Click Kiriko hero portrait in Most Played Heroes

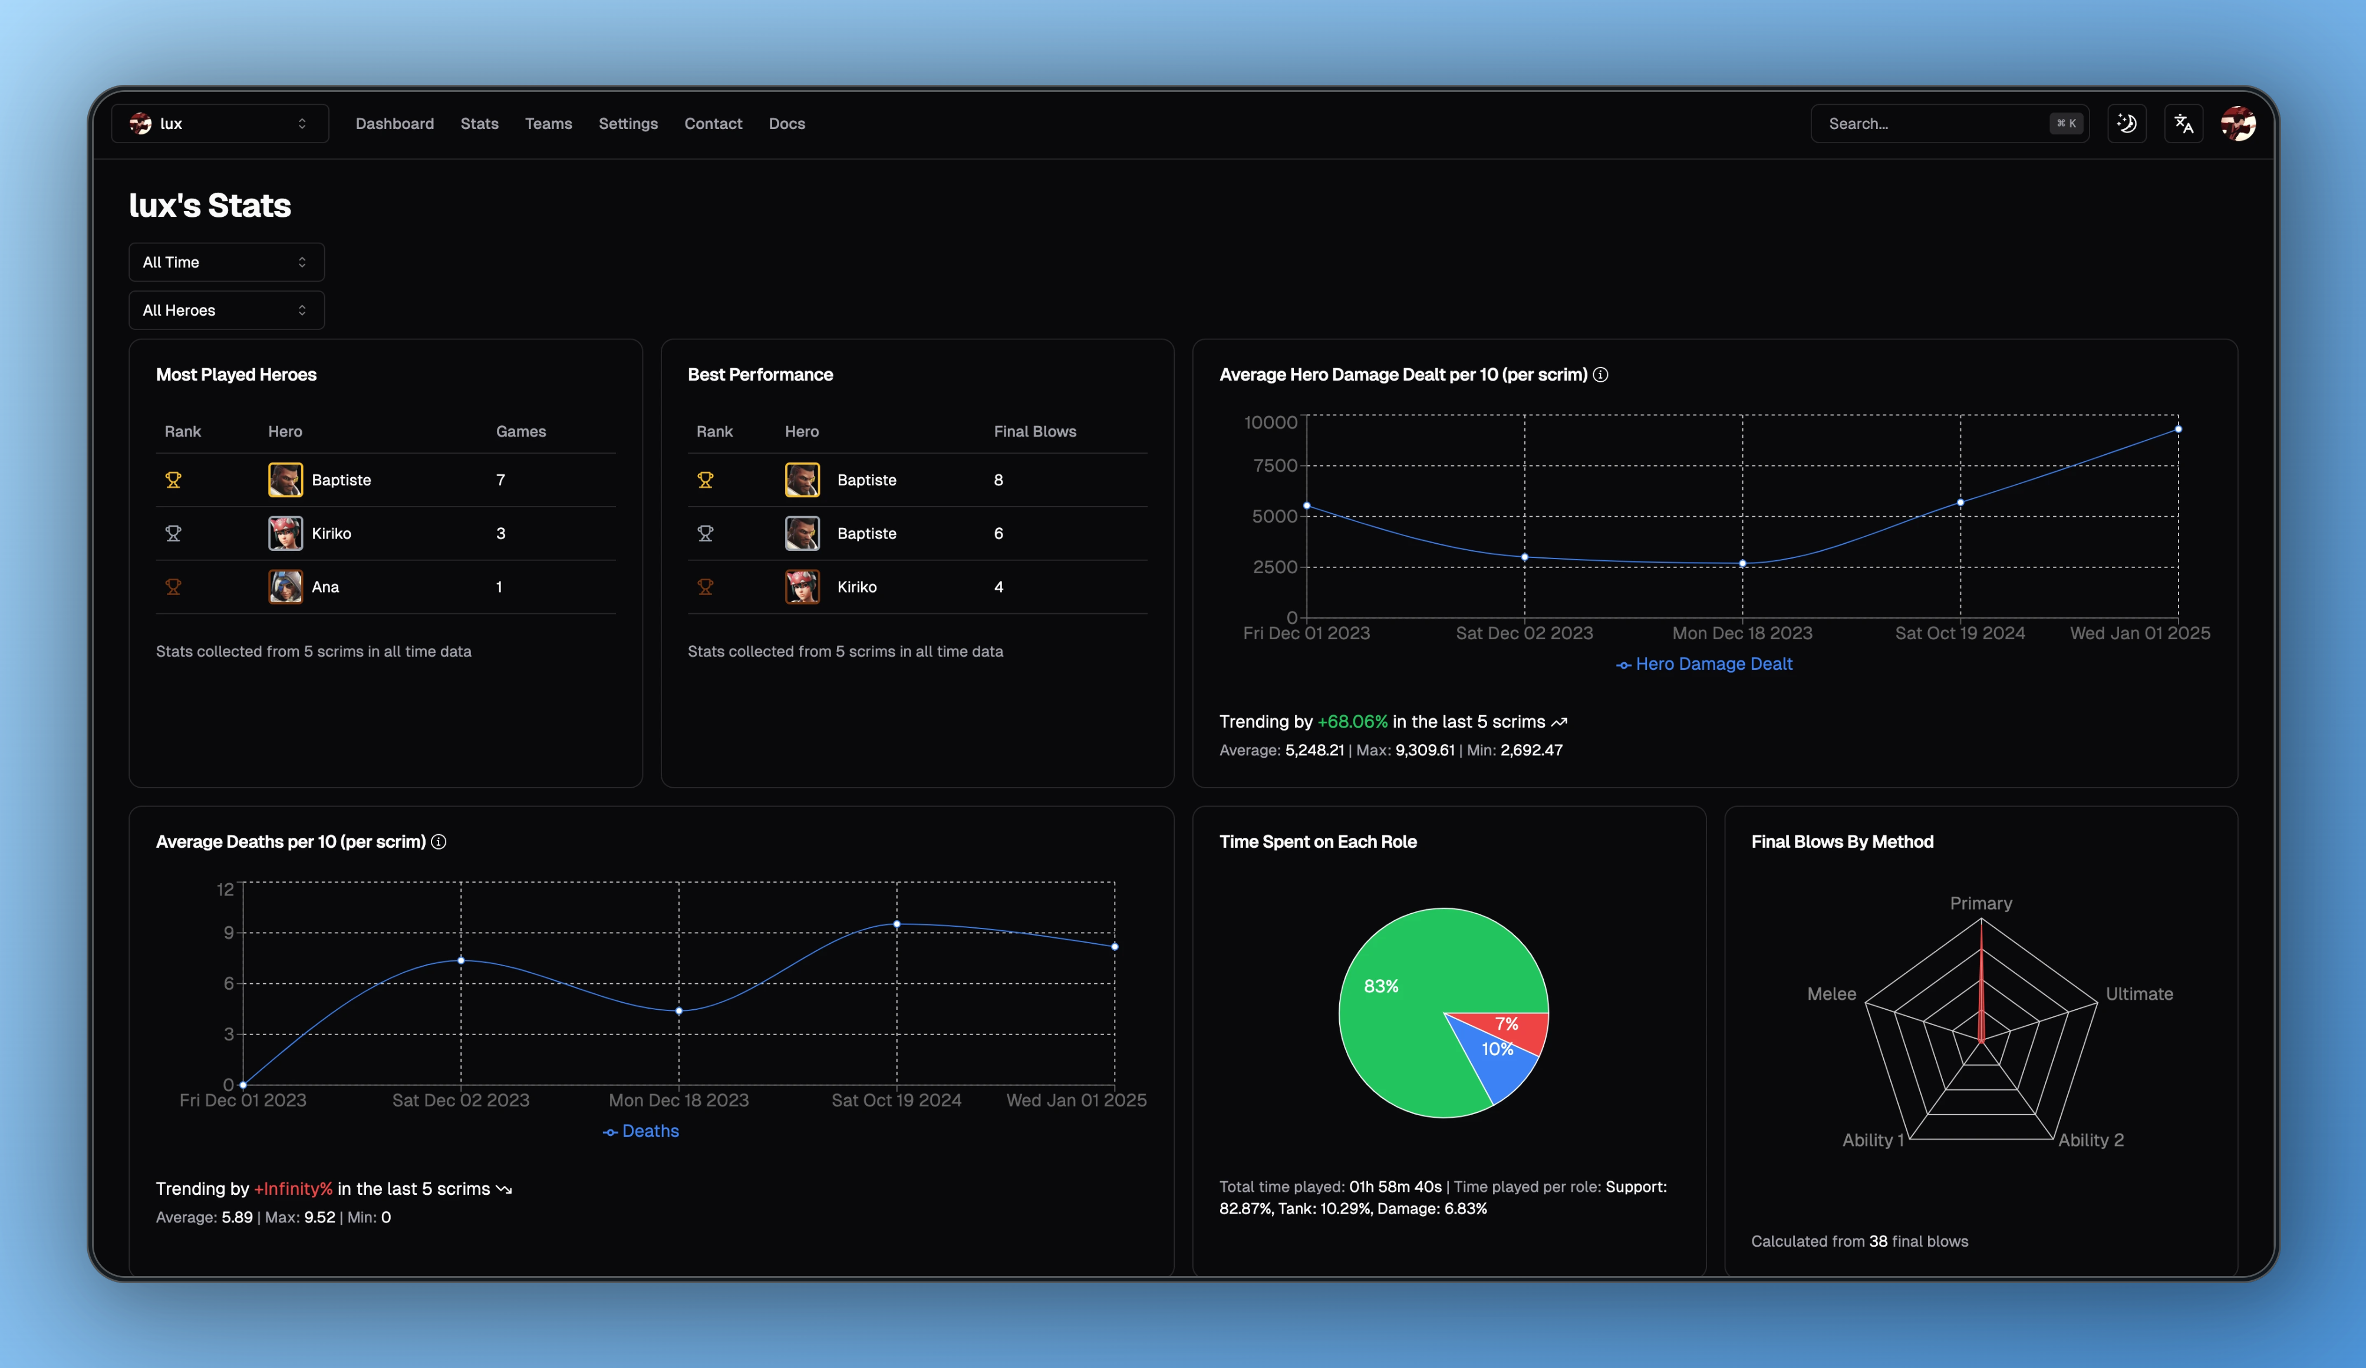click(x=285, y=533)
